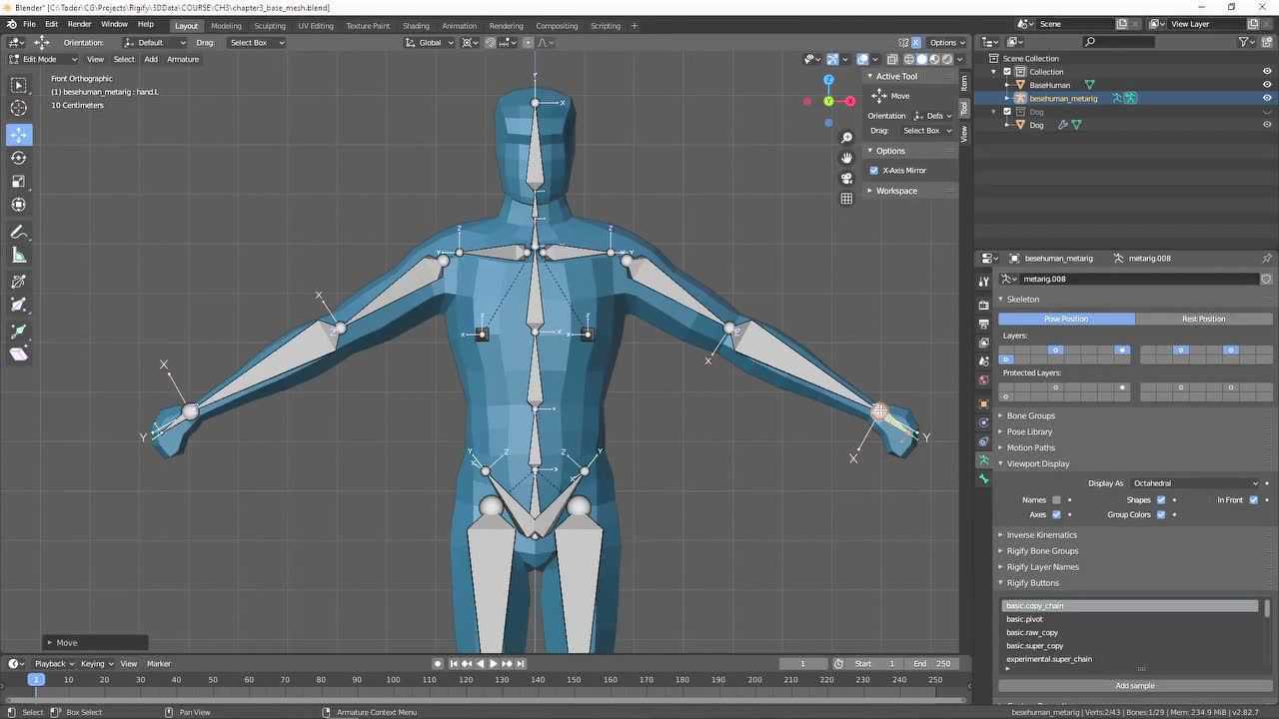The height and width of the screenshot is (719, 1279).
Task: Open the Object Constraint Properties tab
Action: 983,439
